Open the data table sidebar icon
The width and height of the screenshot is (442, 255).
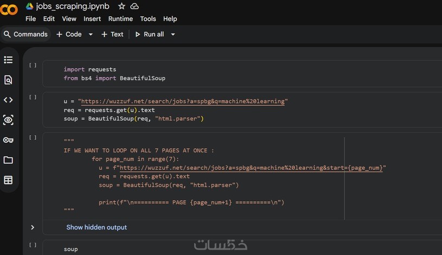[8, 180]
